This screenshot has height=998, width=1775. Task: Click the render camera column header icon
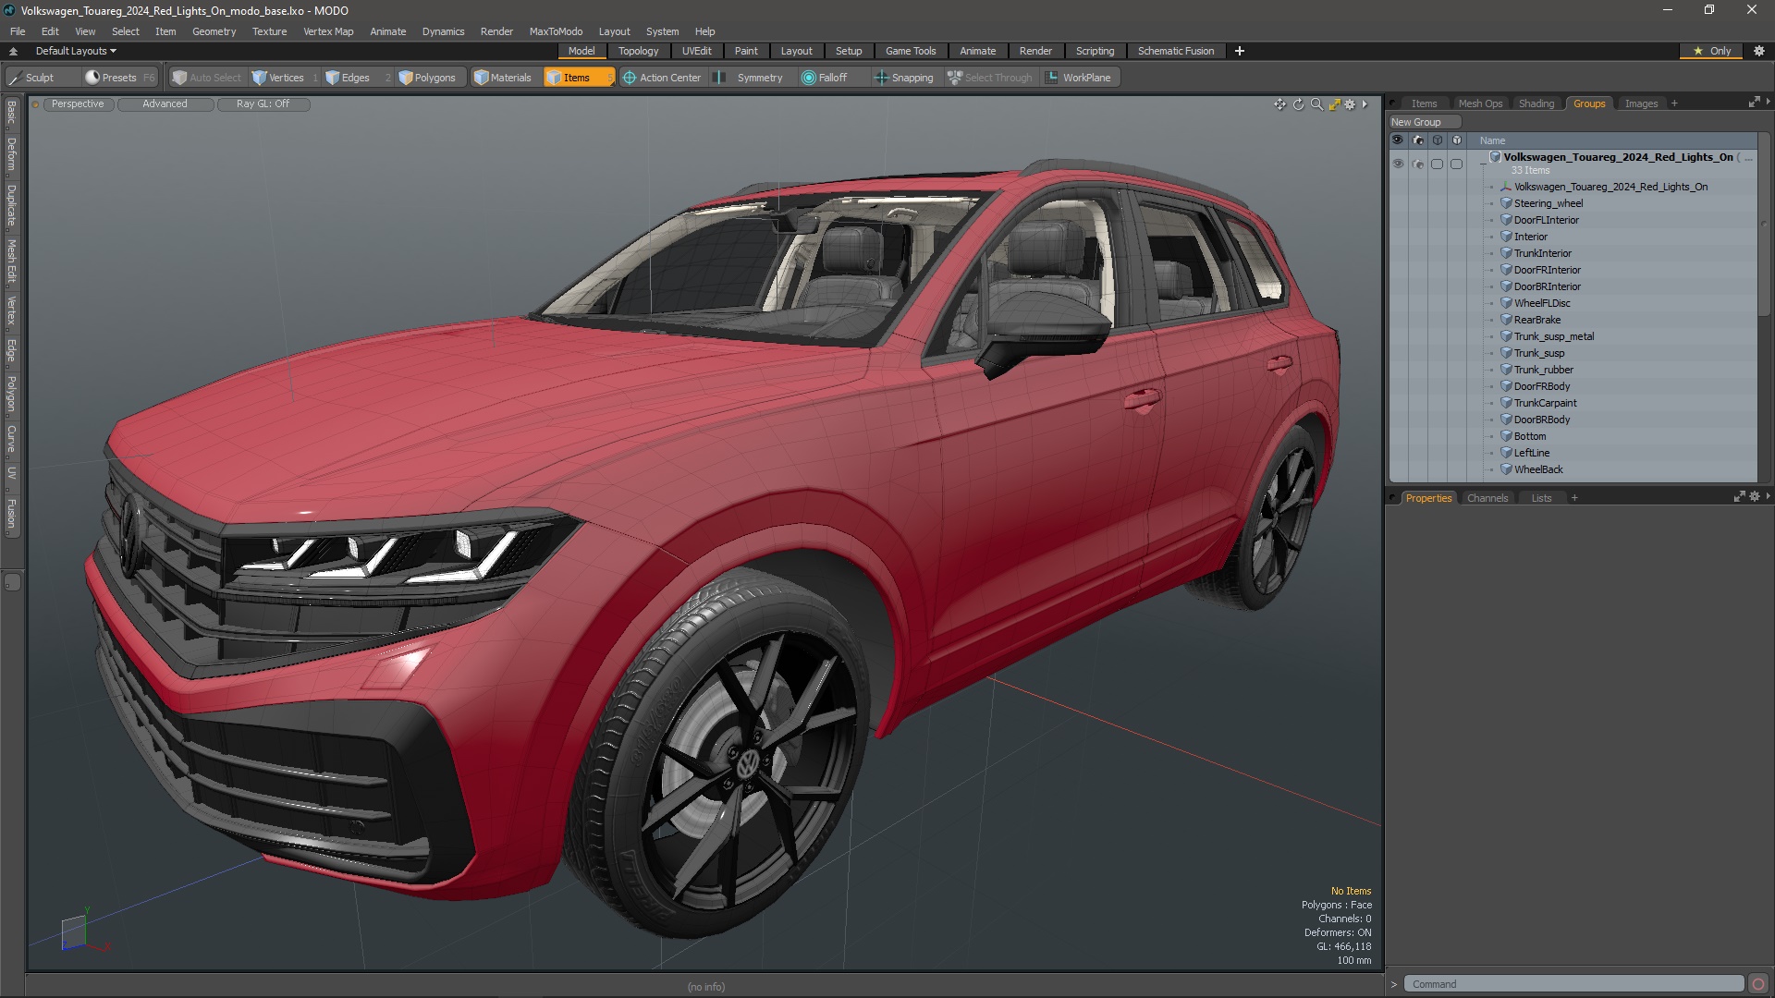(x=1417, y=140)
